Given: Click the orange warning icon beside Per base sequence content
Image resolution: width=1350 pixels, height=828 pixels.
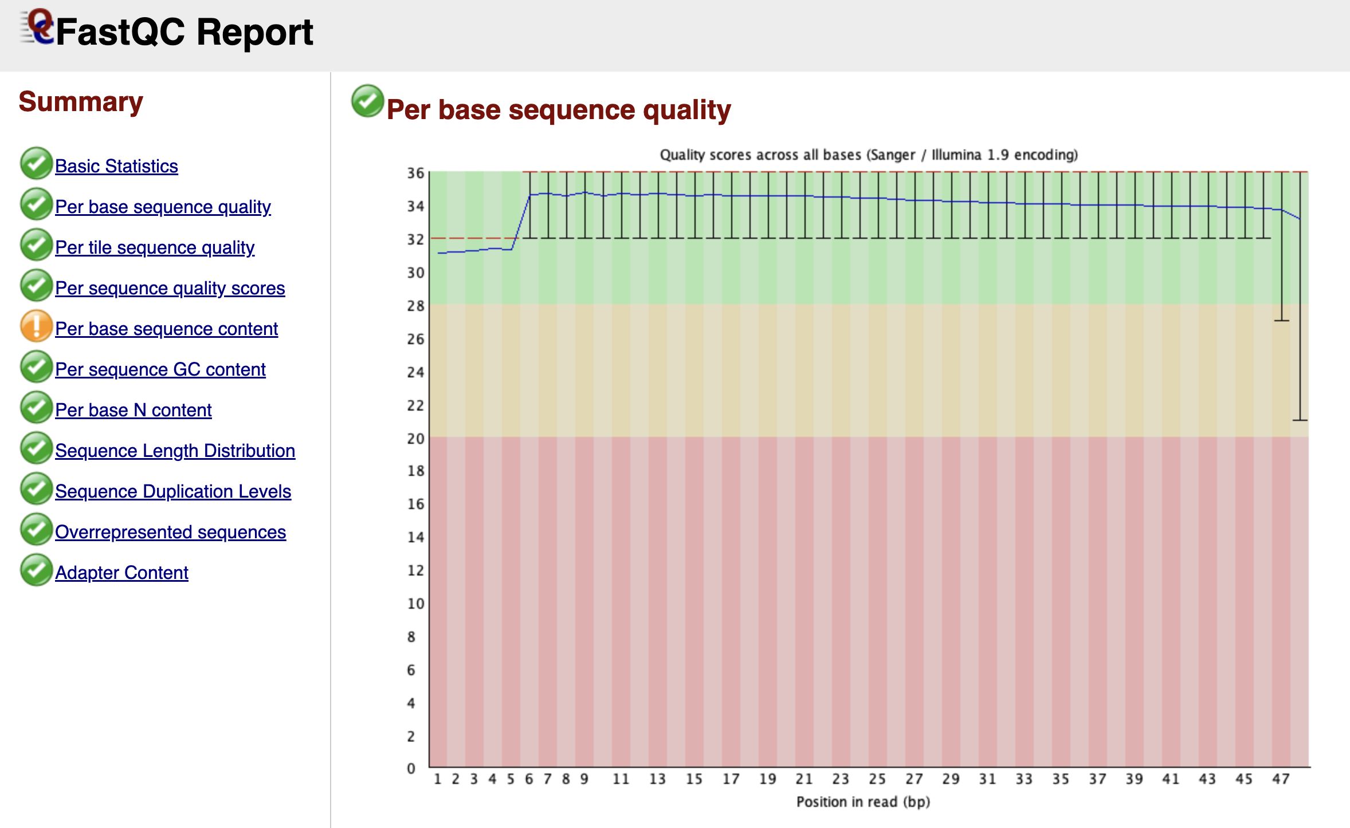Looking at the screenshot, I should click(x=36, y=327).
